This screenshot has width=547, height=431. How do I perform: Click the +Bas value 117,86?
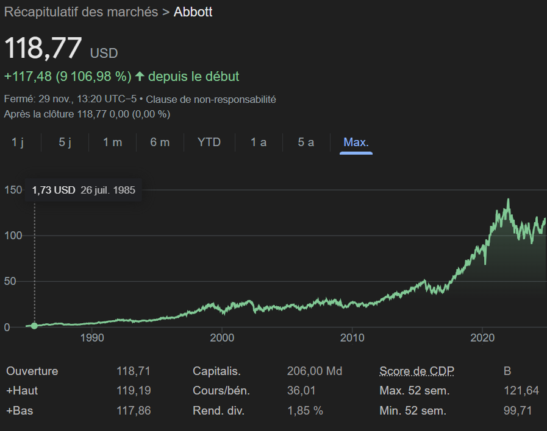[134, 411]
